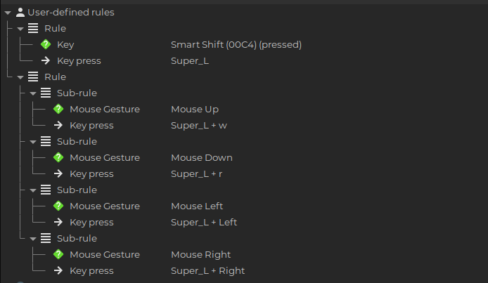Click green diamond icon for Mouse Up gesture

point(58,109)
